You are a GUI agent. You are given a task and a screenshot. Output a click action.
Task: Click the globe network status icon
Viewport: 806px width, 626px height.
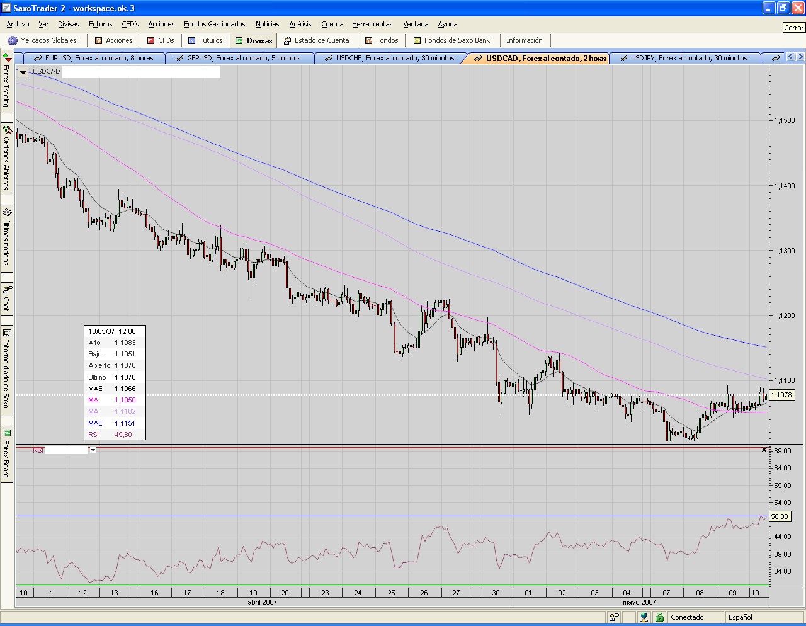pos(644,617)
